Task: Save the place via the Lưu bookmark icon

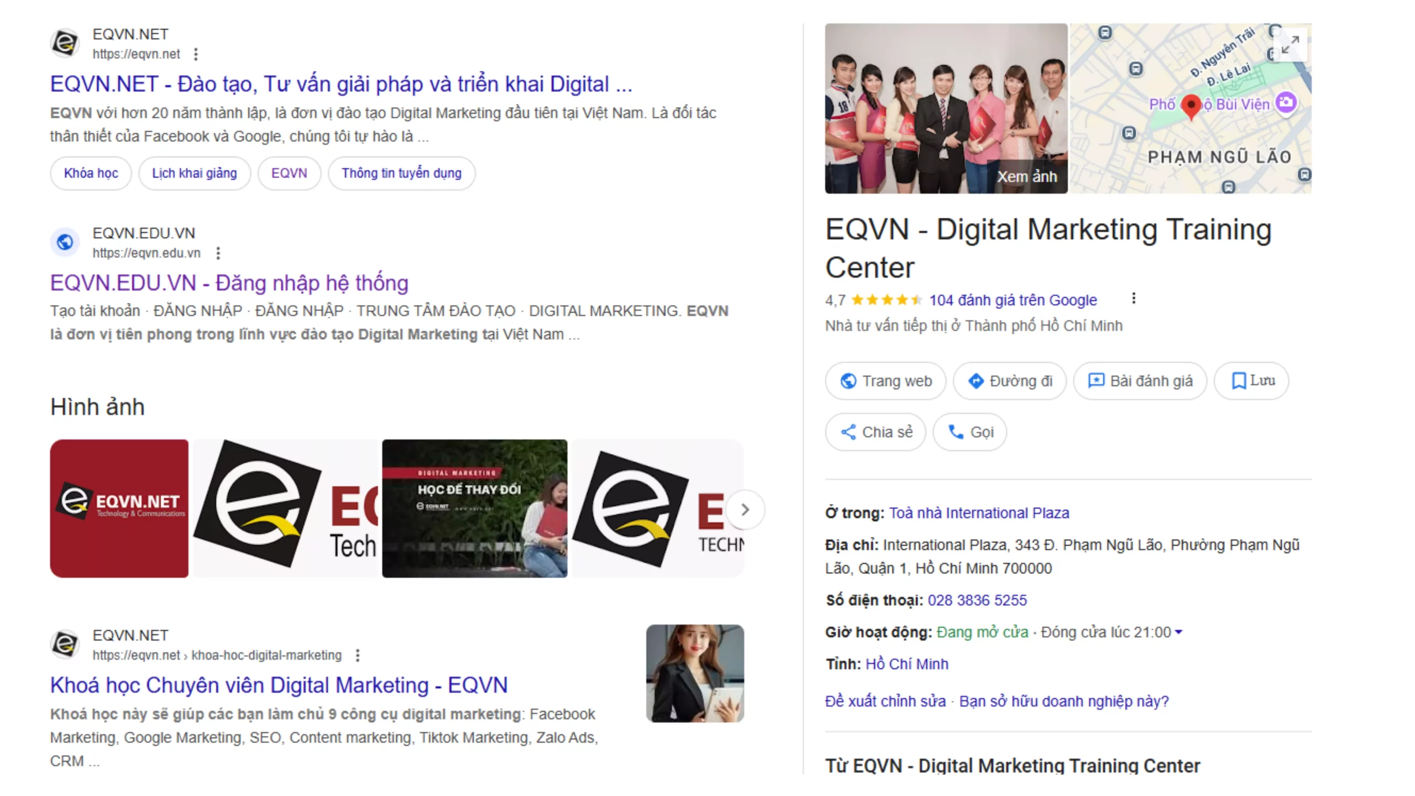Action: point(1238,381)
